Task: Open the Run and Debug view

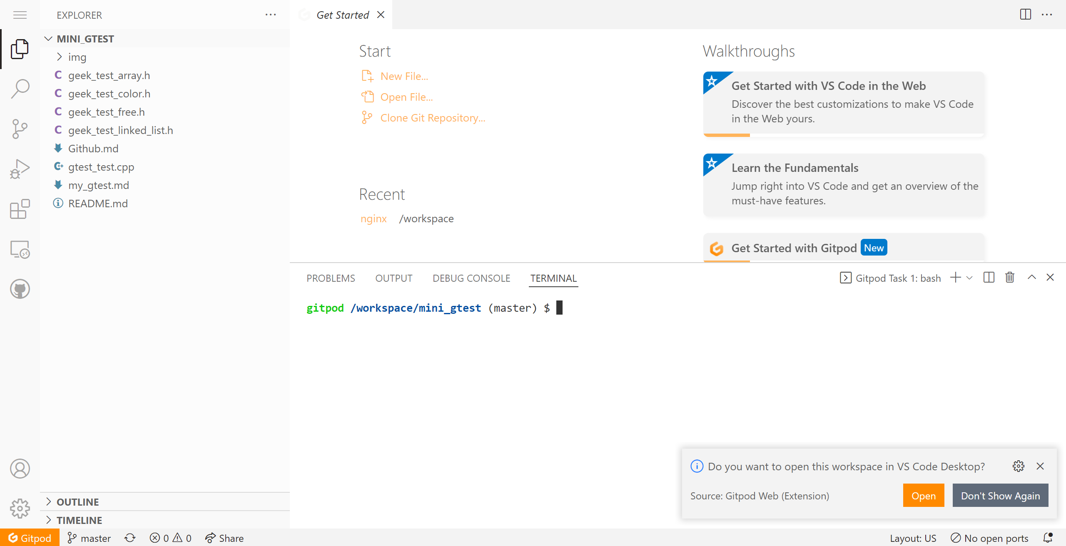Action: 20,169
